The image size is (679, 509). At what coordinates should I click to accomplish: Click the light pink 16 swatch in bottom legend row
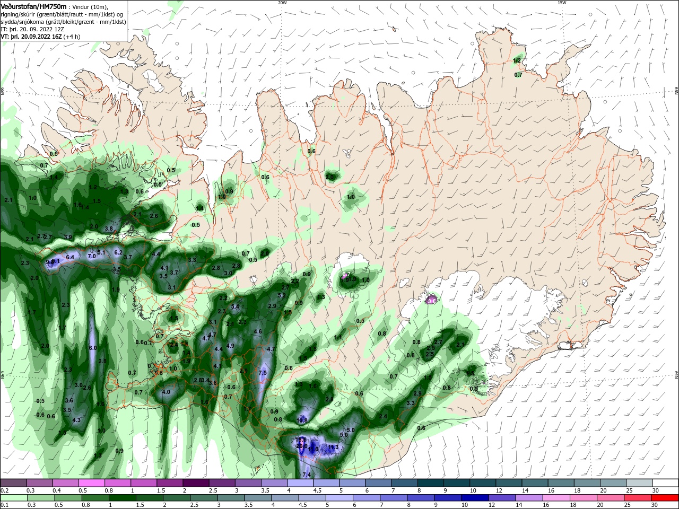tap(555, 498)
